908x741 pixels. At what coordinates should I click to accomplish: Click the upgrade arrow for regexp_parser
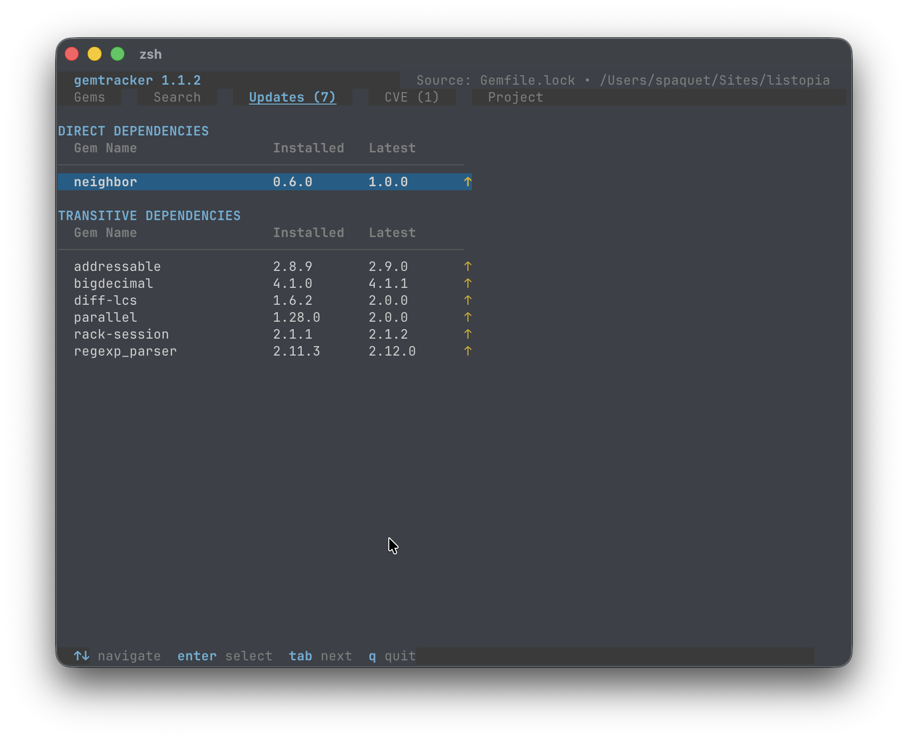pos(467,351)
